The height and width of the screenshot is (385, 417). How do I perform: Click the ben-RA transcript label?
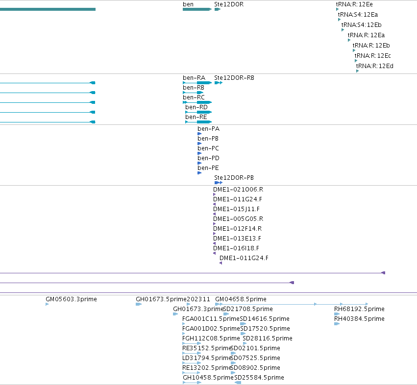[x=194, y=78]
